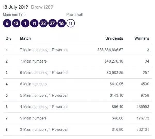Click the $49,276.10 dividend in Division 2
Viewport: 155px width, 139px height.
point(113,61)
